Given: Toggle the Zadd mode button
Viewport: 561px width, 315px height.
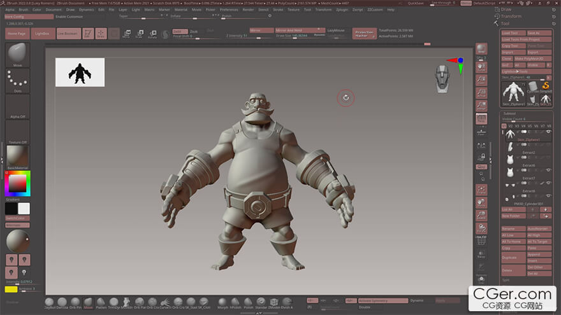Looking at the screenshot, I should point(180,31).
